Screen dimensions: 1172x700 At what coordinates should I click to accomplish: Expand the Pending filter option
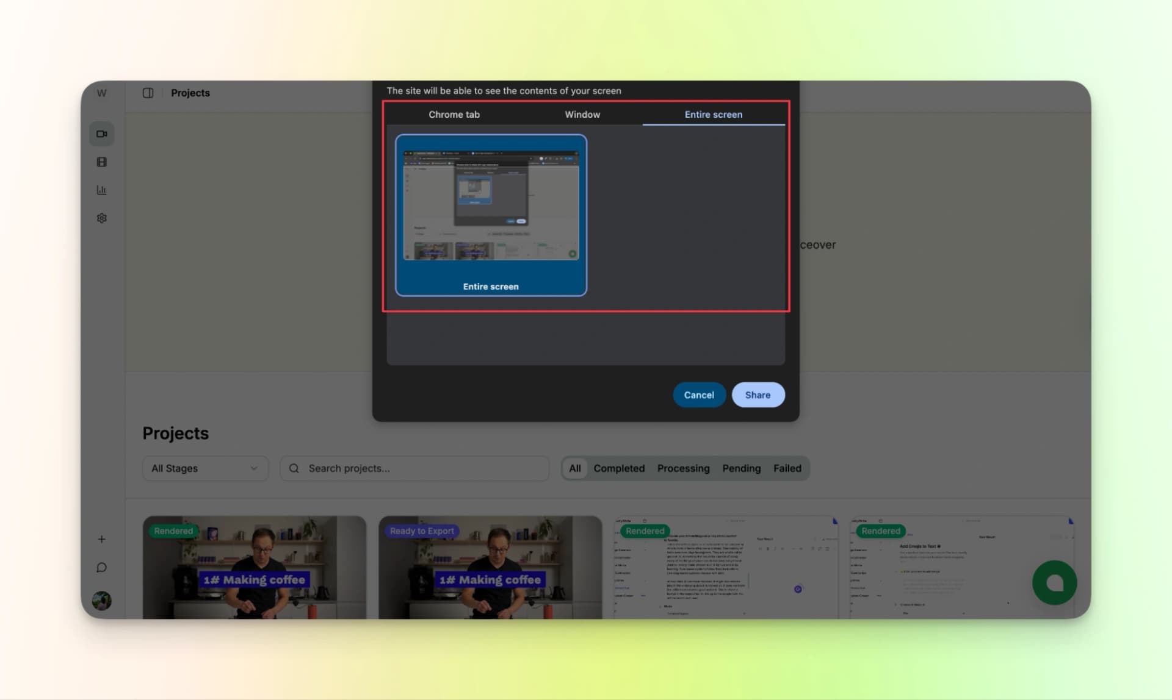point(741,468)
